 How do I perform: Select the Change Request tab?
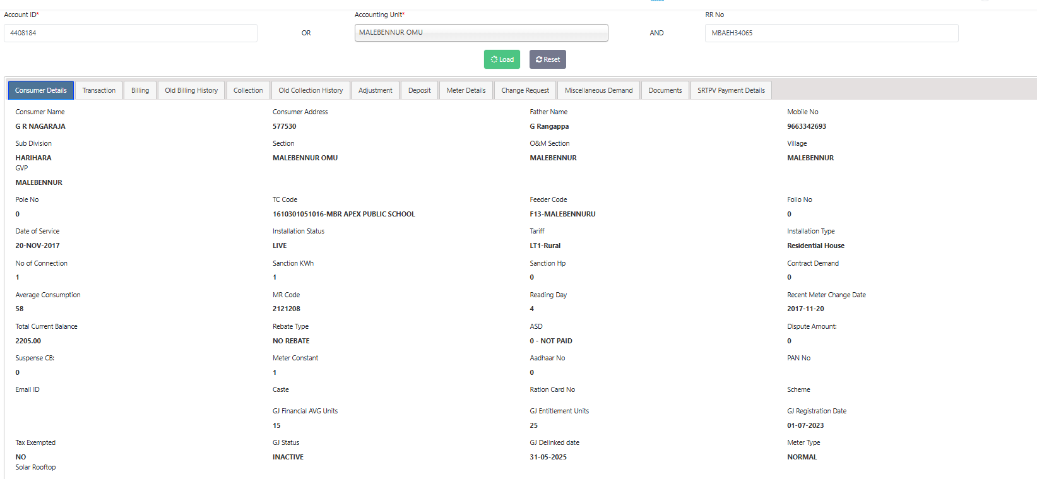[x=525, y=90]
